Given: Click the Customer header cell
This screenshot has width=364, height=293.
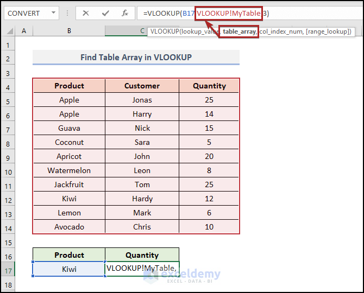Looking at the screenshot, I should [142, 86].
